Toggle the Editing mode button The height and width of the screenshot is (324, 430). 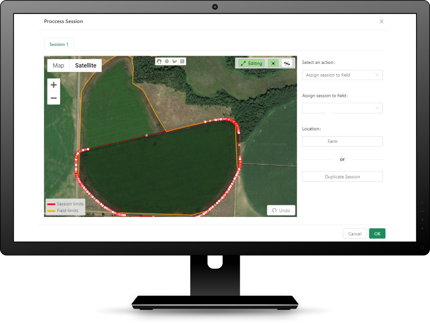tap(251, 63)
